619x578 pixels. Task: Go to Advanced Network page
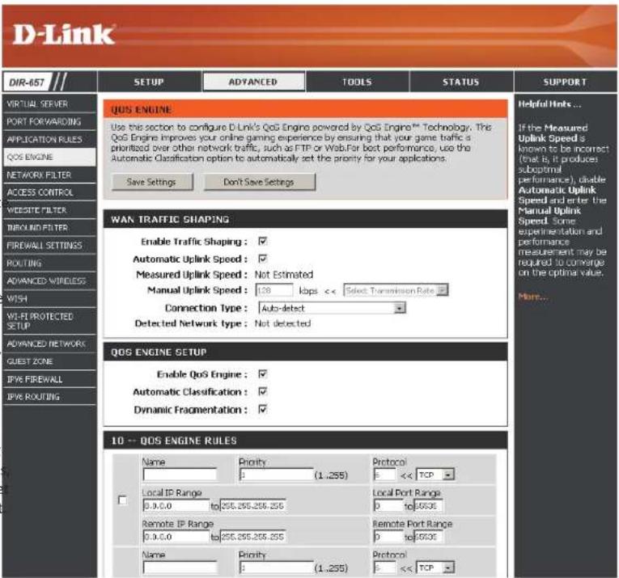[x=49, y=344]
